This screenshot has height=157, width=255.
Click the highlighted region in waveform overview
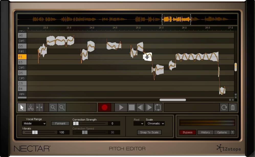176,19
